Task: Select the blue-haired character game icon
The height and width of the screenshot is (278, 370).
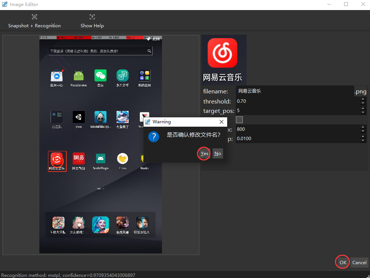Action: point(100,225)
